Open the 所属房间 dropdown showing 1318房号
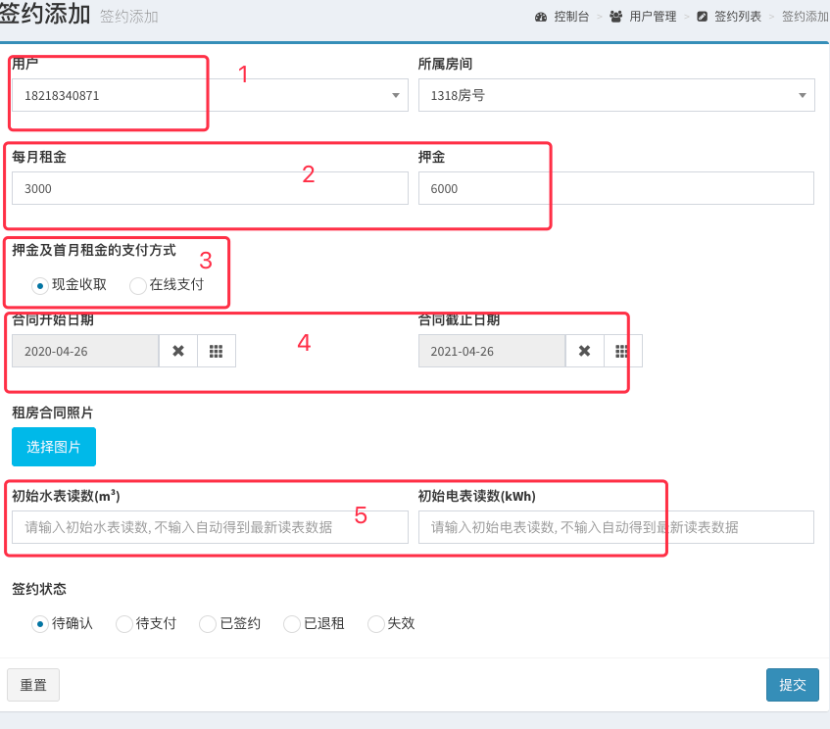Image resolution: width=830 pixels, height=729 pixels. coord(616,95)
